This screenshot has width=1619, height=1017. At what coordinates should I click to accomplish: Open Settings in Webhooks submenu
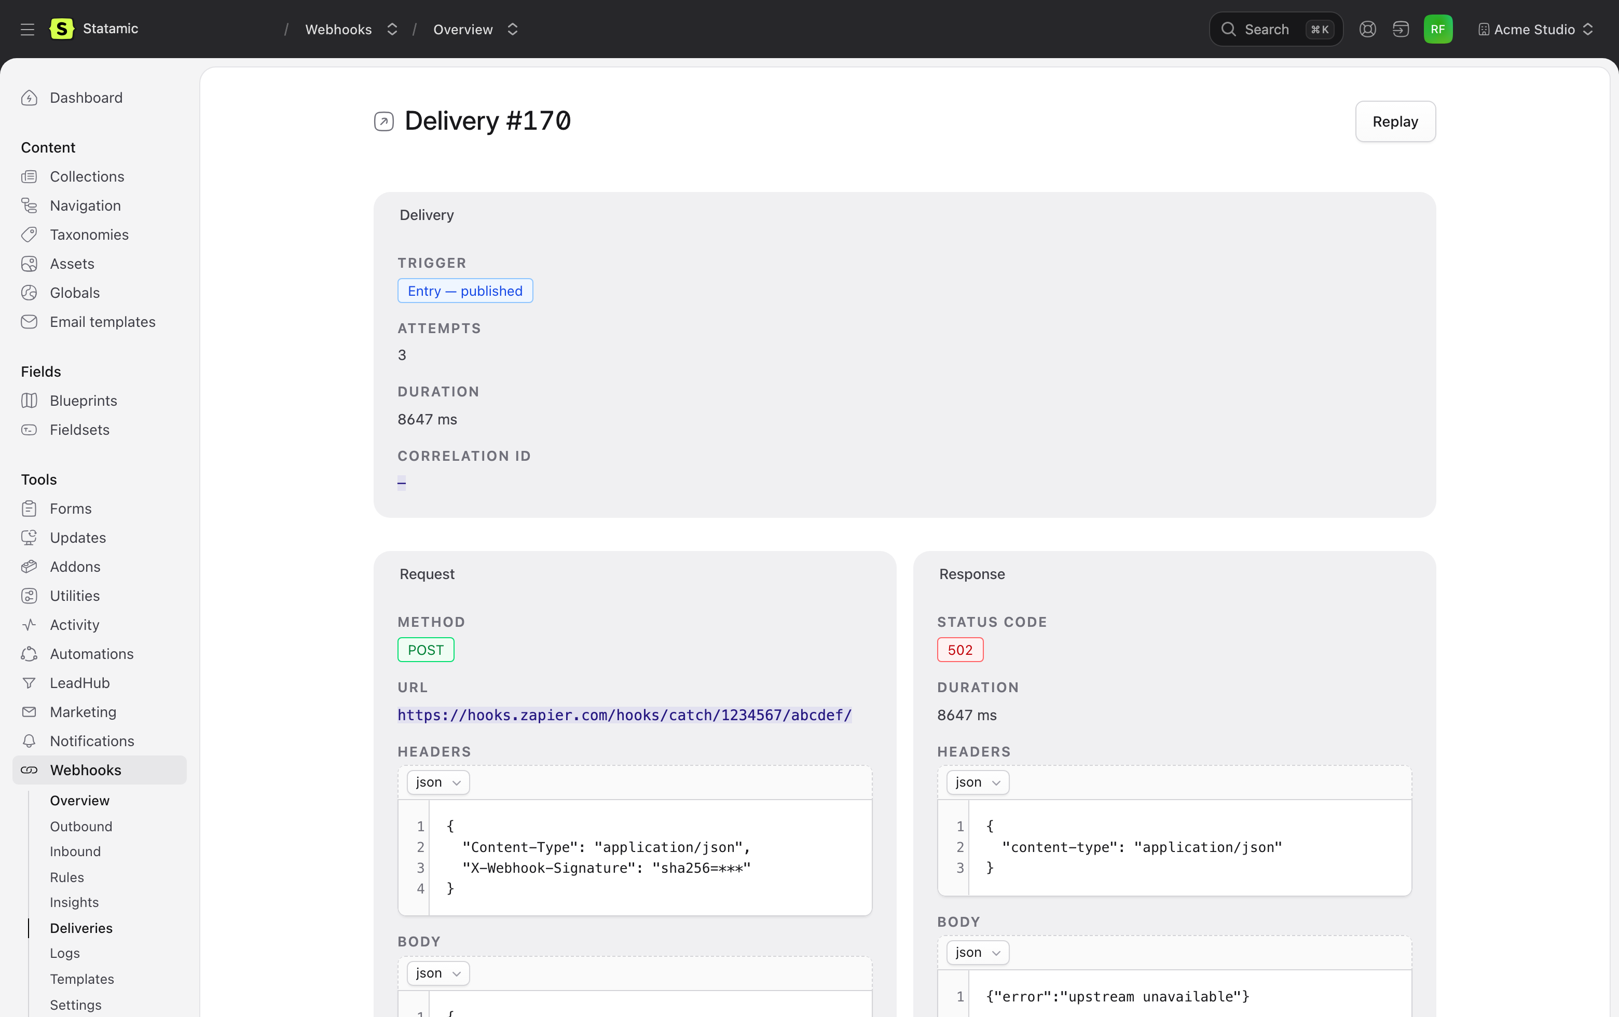(75, 1005)
